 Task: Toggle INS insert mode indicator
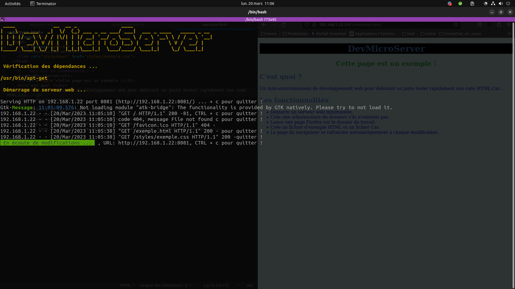click(x=250, y=285)
